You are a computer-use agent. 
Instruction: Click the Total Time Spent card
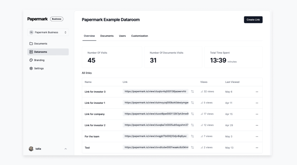pos(233,57)
